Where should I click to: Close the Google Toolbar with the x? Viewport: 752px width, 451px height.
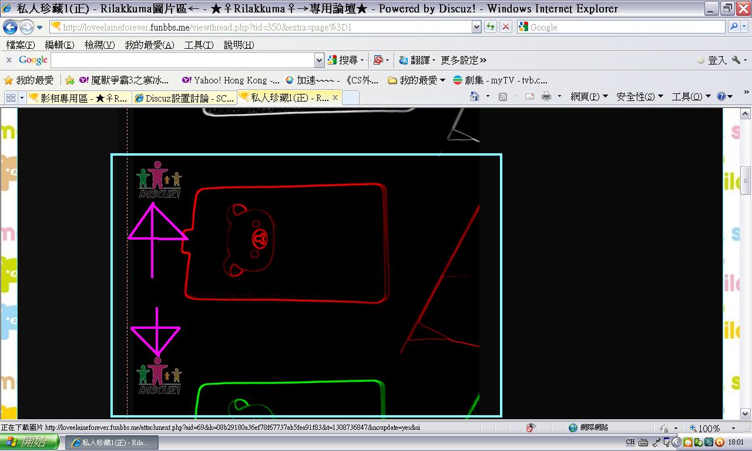[x=9, y=60]
